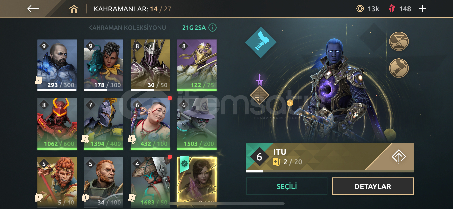This screenshot has width=453, height=209.
Task: Select the sword ability round icon
Action: pyautogui.click(x=399, y=68)
